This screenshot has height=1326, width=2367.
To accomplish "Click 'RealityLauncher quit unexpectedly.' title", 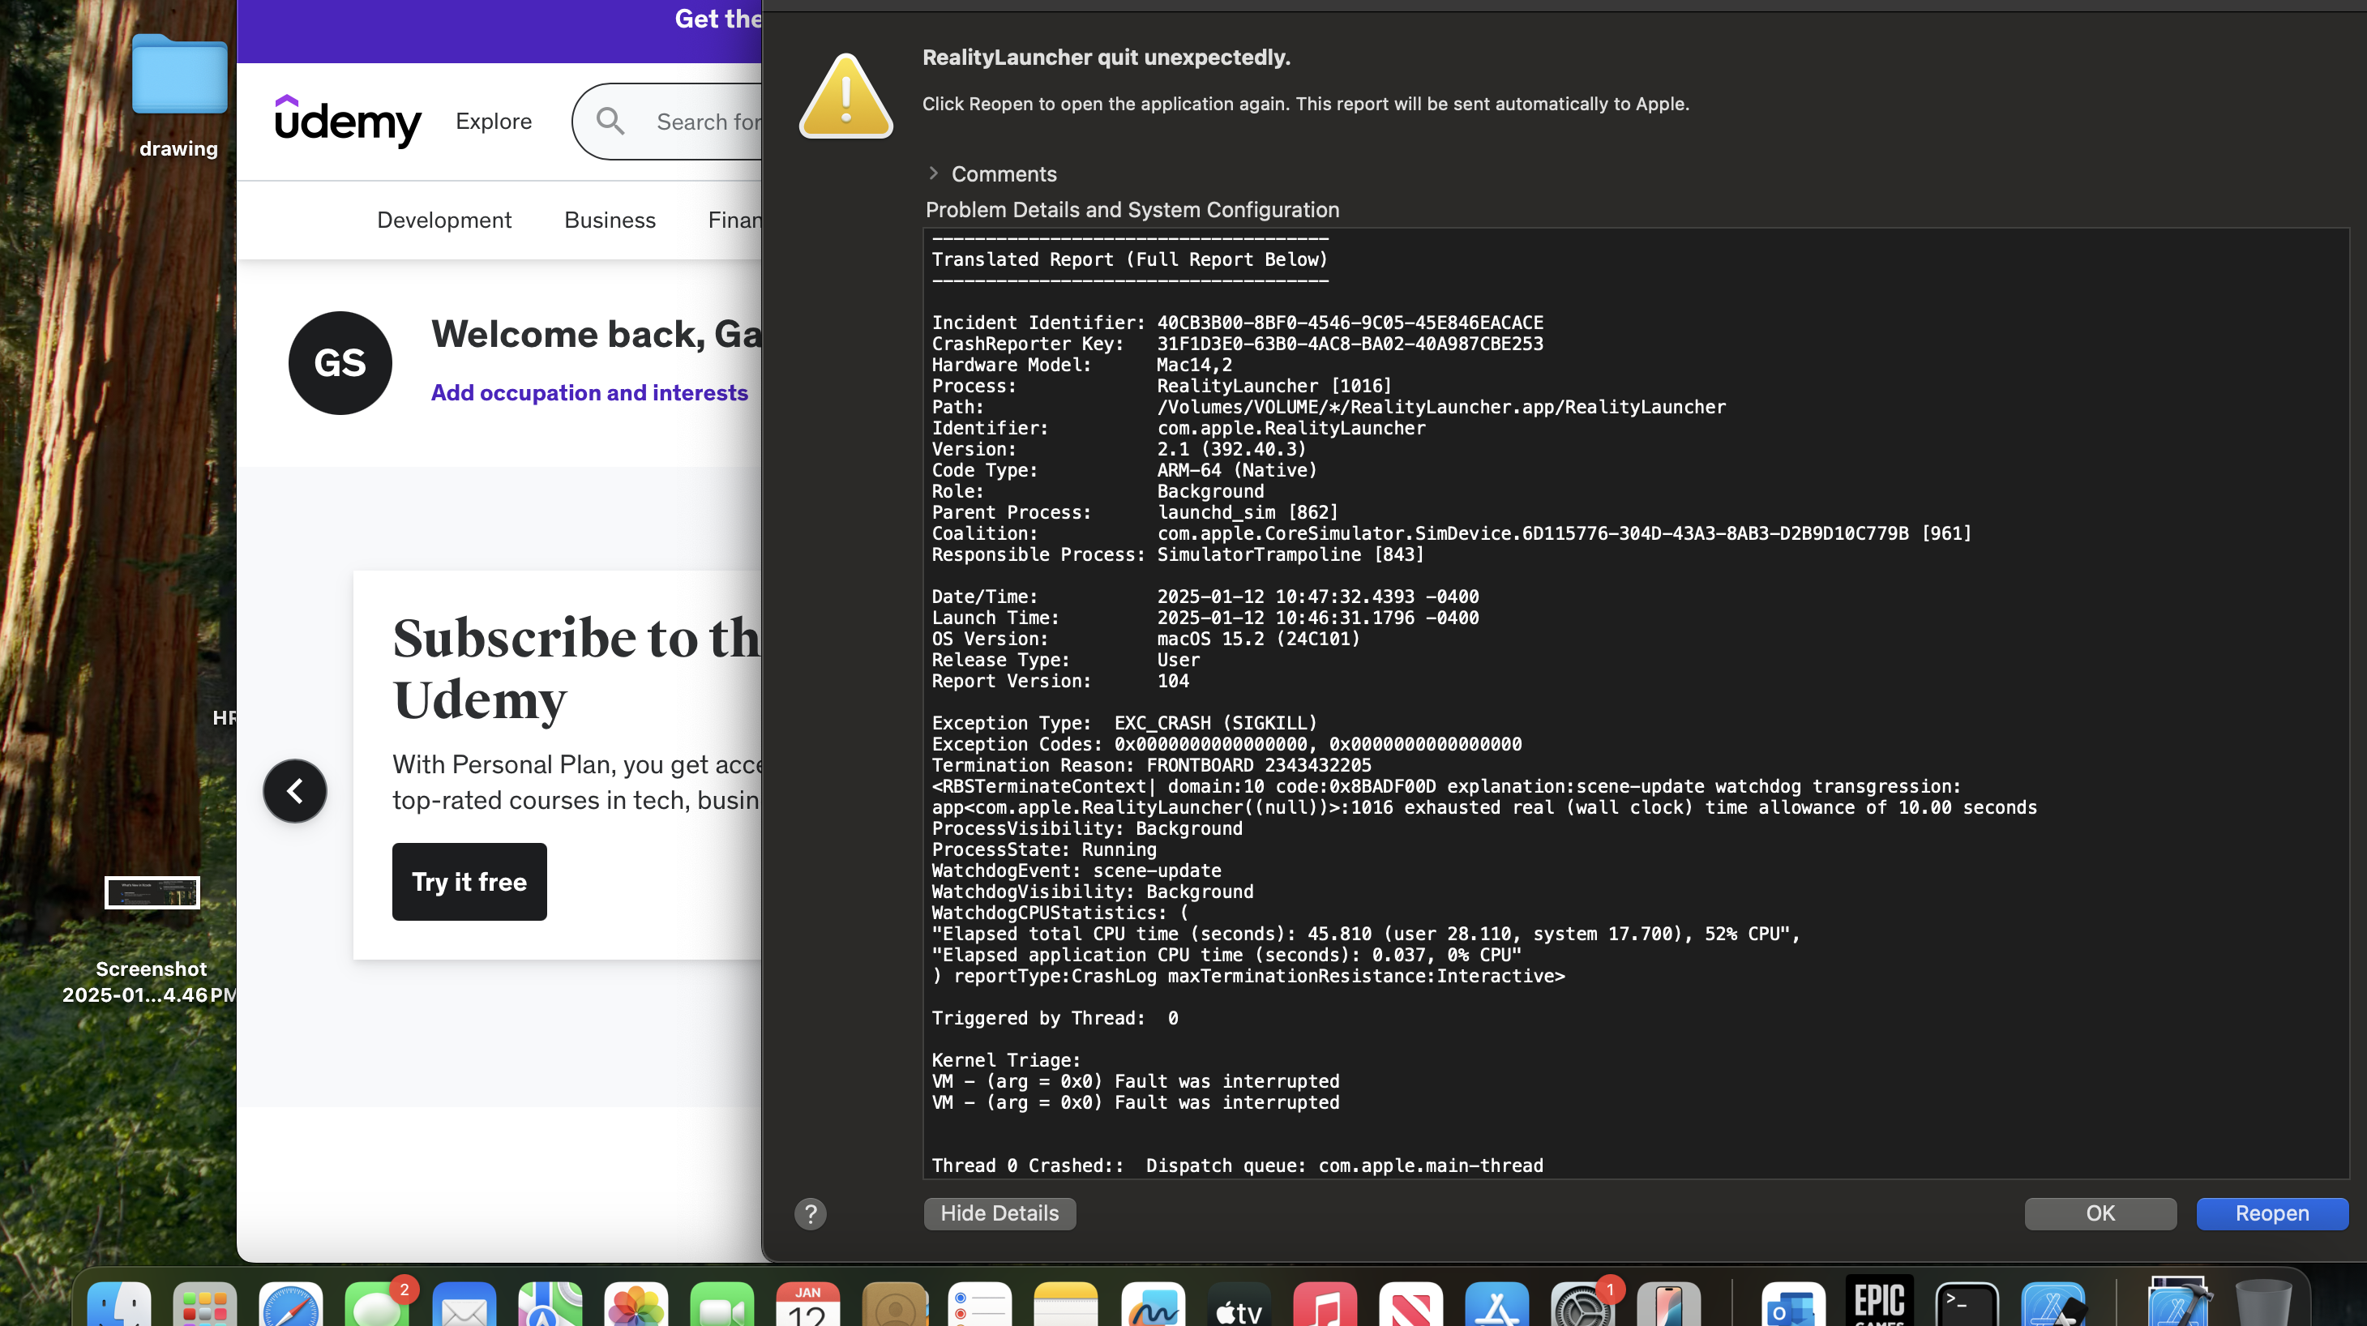I will coord(1106,57).
